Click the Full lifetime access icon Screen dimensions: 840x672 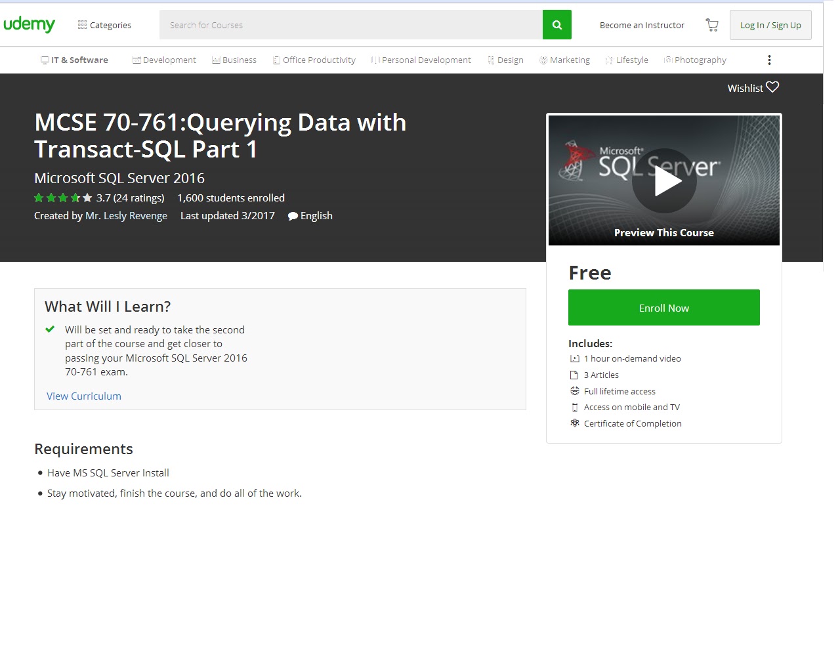(575, 390)
